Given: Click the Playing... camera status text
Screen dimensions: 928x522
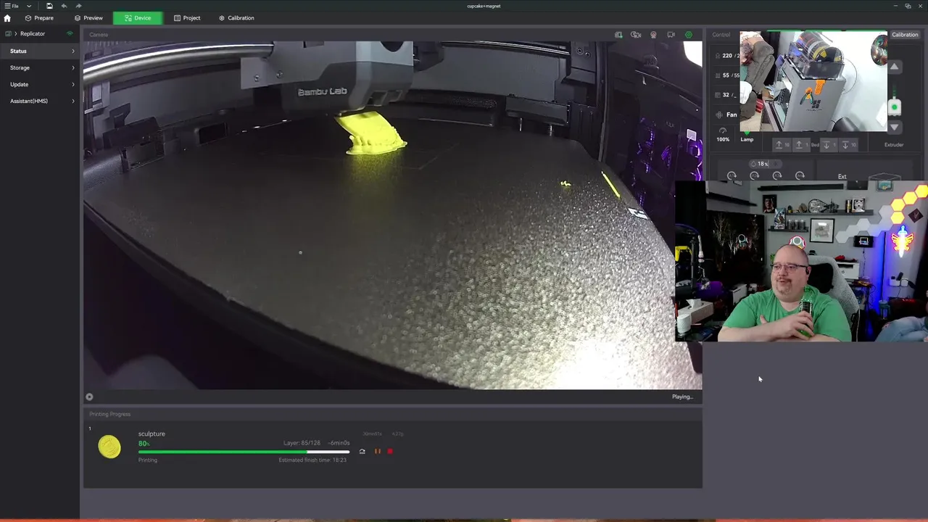Looking at the screenshot, I should pyautogui.click(x=682, y=397).
